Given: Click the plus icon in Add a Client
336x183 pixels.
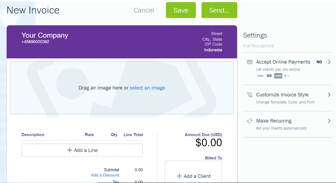Looking at the screenshot, I should click(x=179, y=176).
